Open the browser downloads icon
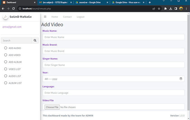Viewport: 190px width, 120px height. point(171,9)
